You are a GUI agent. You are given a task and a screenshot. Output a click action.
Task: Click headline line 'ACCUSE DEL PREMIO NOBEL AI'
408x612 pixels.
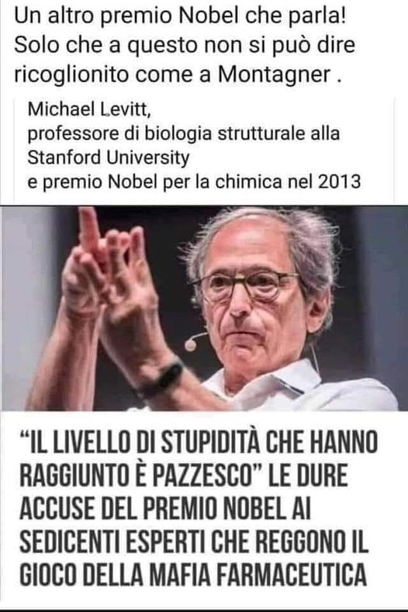pyautogui.click(x=165, y=509)
